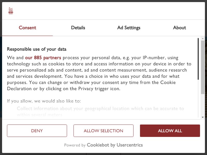Open the Ad Settings tab
The image size is (207, 155).
pos(129,28)
